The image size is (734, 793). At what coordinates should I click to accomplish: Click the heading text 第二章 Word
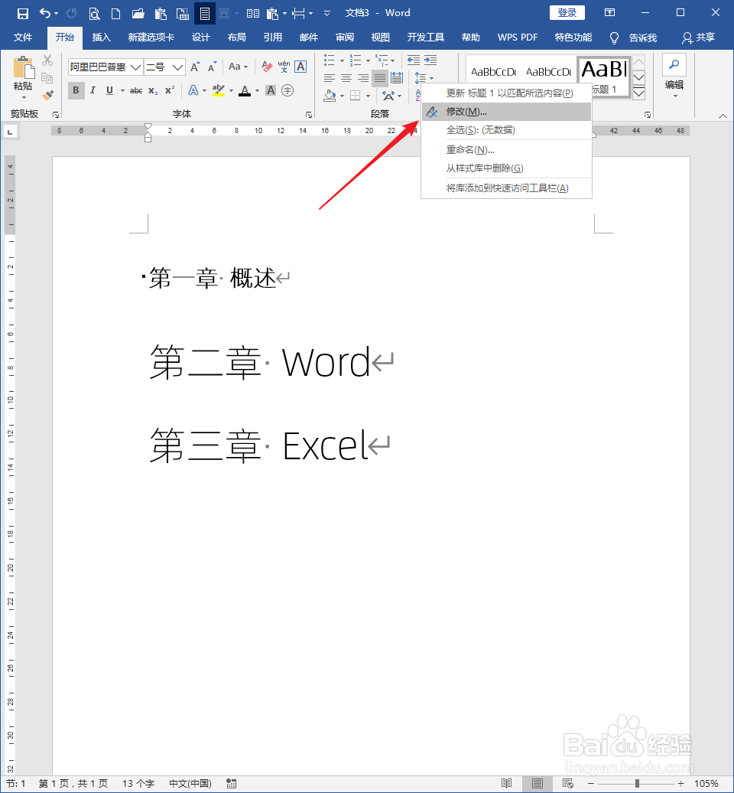click(x=260, y=363)
